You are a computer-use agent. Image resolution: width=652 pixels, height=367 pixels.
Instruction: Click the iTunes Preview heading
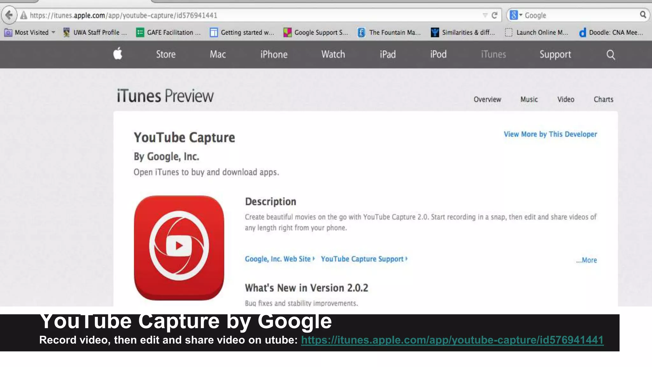coord(165,96)
